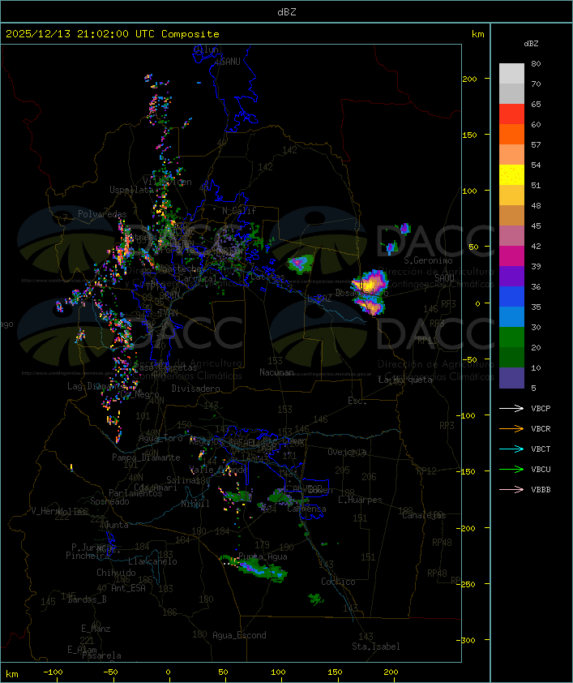Select the magenta 39-42 dBZ swatch

click(511, 256)
